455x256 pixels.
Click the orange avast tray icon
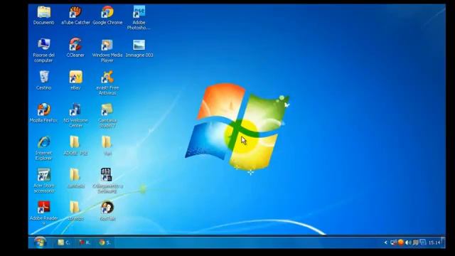tap(401, 242)
